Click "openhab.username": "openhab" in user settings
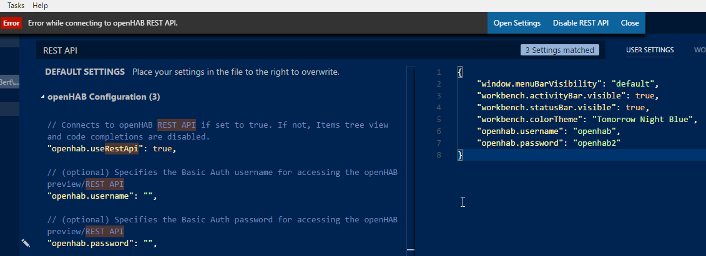 549,131
